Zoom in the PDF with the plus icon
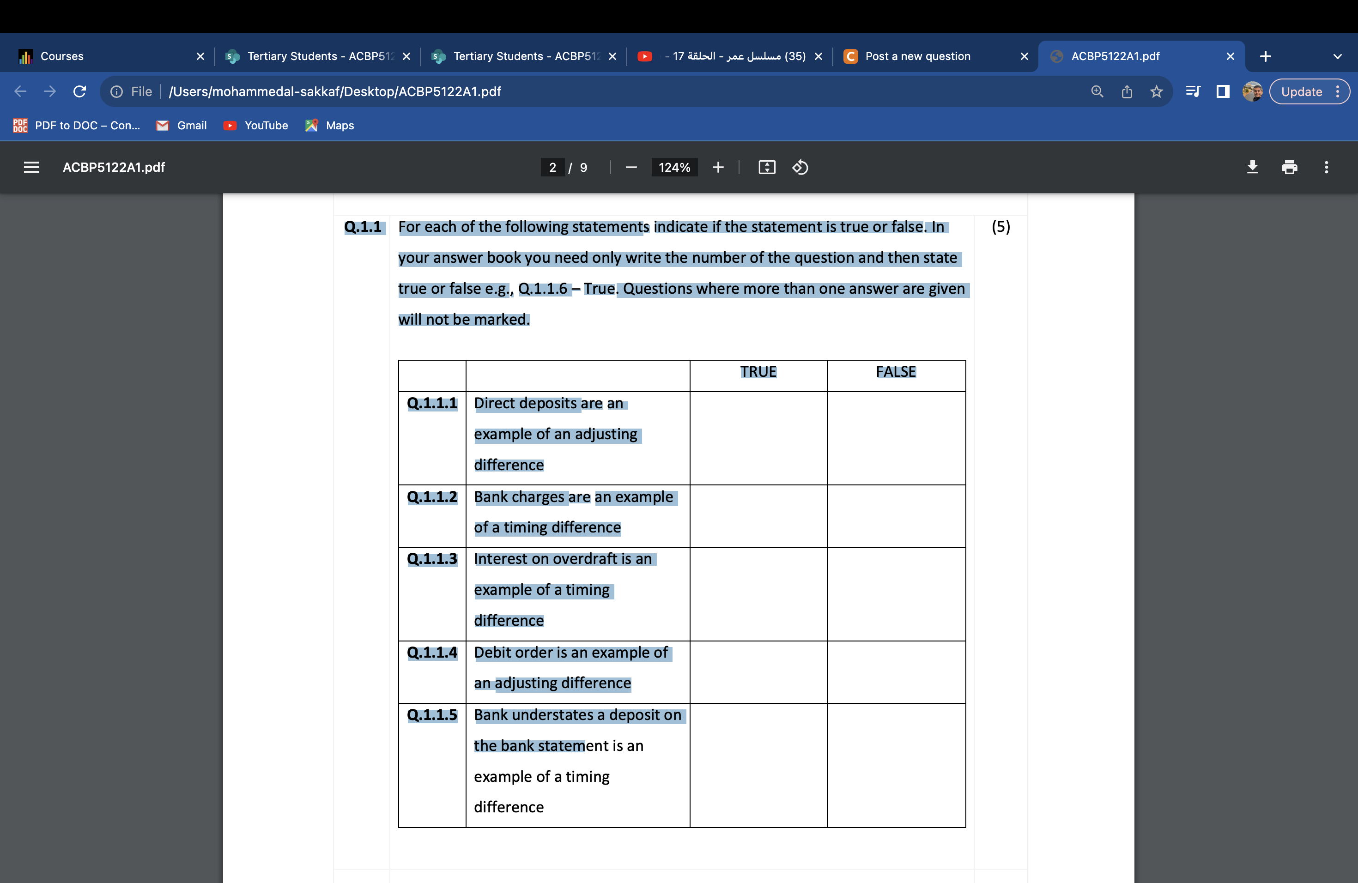The height and width of the screenshot is (883, 1358). tap(718, 167)
